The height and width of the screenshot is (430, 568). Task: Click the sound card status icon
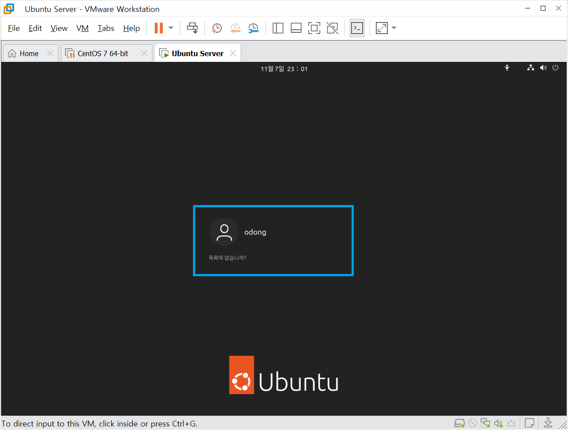[x=498, y=423]
